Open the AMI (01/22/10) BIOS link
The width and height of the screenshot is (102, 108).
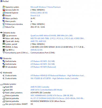[37, 50]
